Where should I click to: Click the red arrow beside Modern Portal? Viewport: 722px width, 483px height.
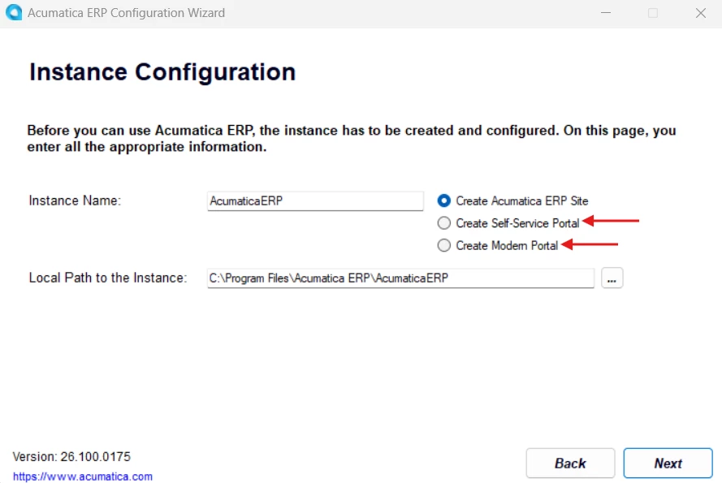click(590, 244)
